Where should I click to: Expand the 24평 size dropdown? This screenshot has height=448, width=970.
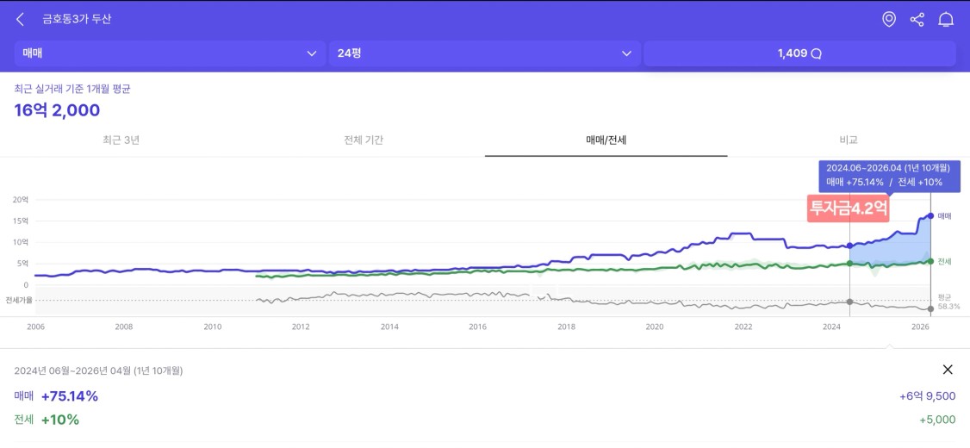(x=484, y=53)
